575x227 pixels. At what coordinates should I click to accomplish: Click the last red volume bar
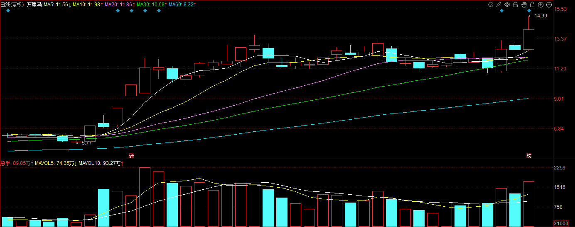tap(528, 204)
